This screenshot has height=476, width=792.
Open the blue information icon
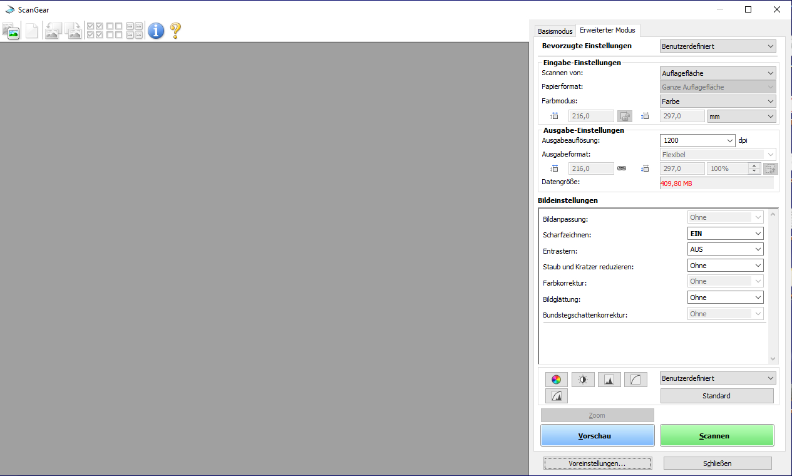point(156,30)
